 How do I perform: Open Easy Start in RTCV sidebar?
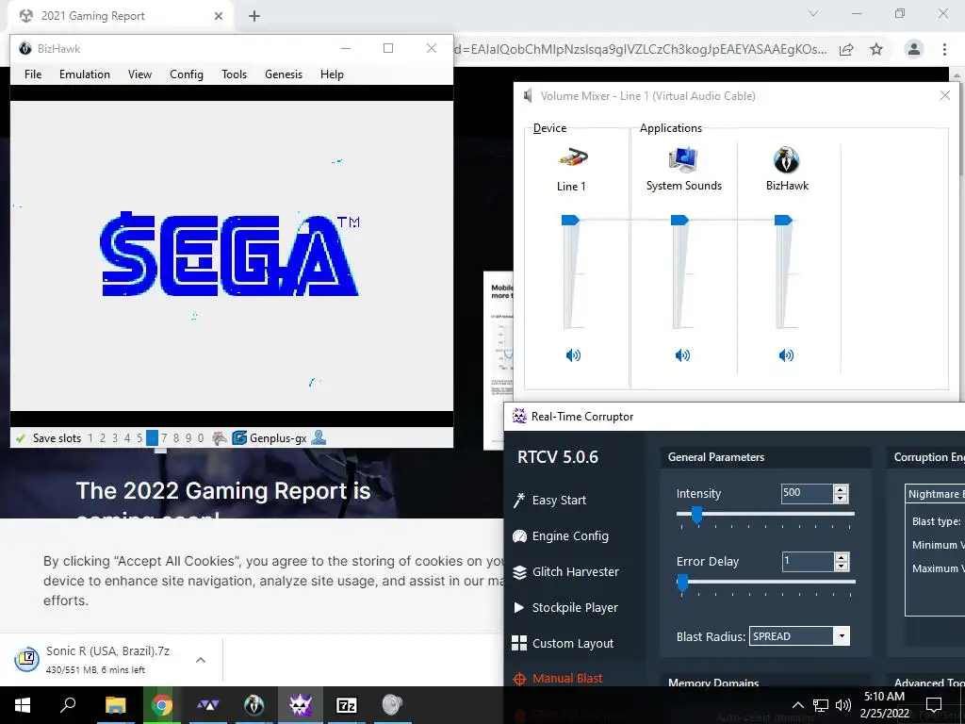(549, 500)
